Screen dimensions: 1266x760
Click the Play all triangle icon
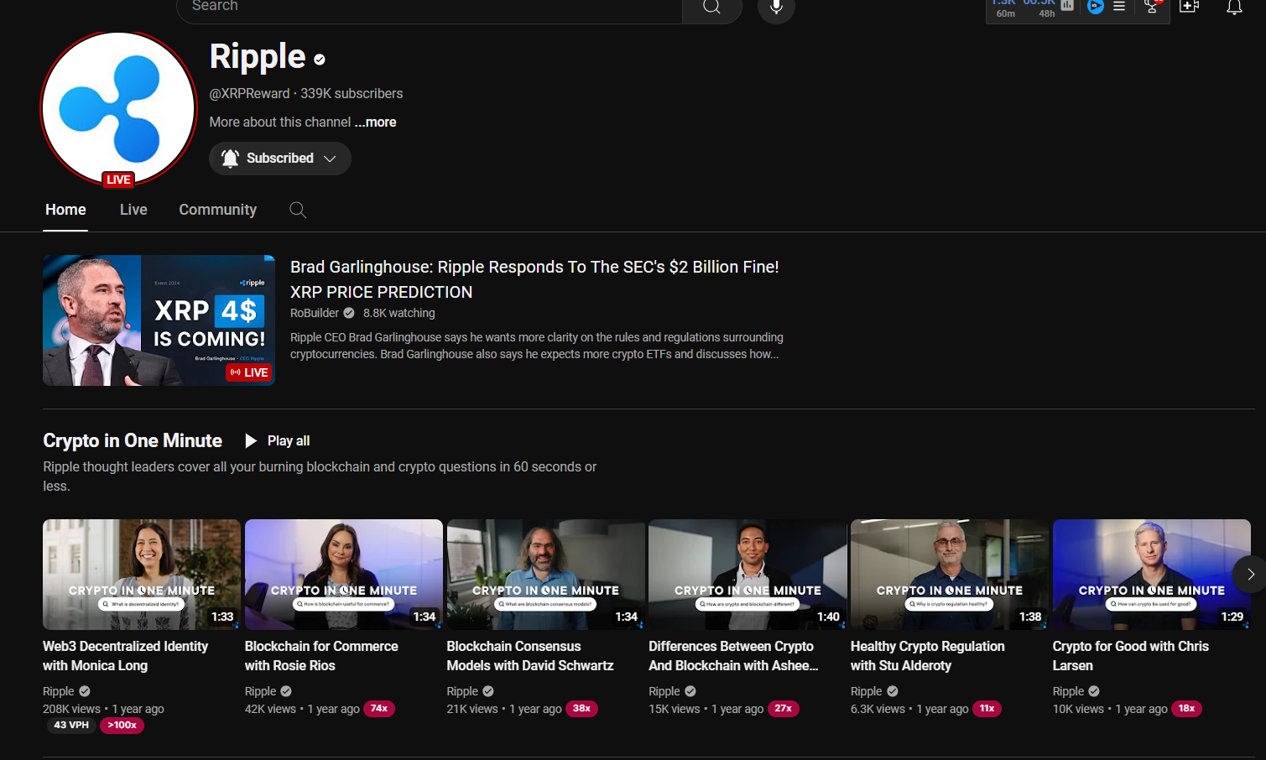250,440
